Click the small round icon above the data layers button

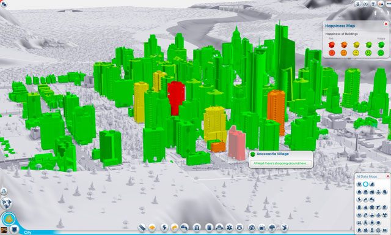tap(3, 192)
